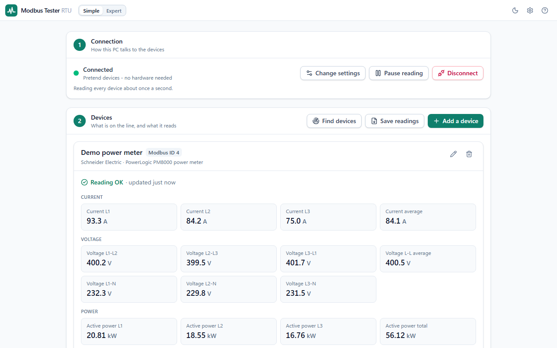
Task: Click the VOLTAGE section heading
Action: coord(91,239)
